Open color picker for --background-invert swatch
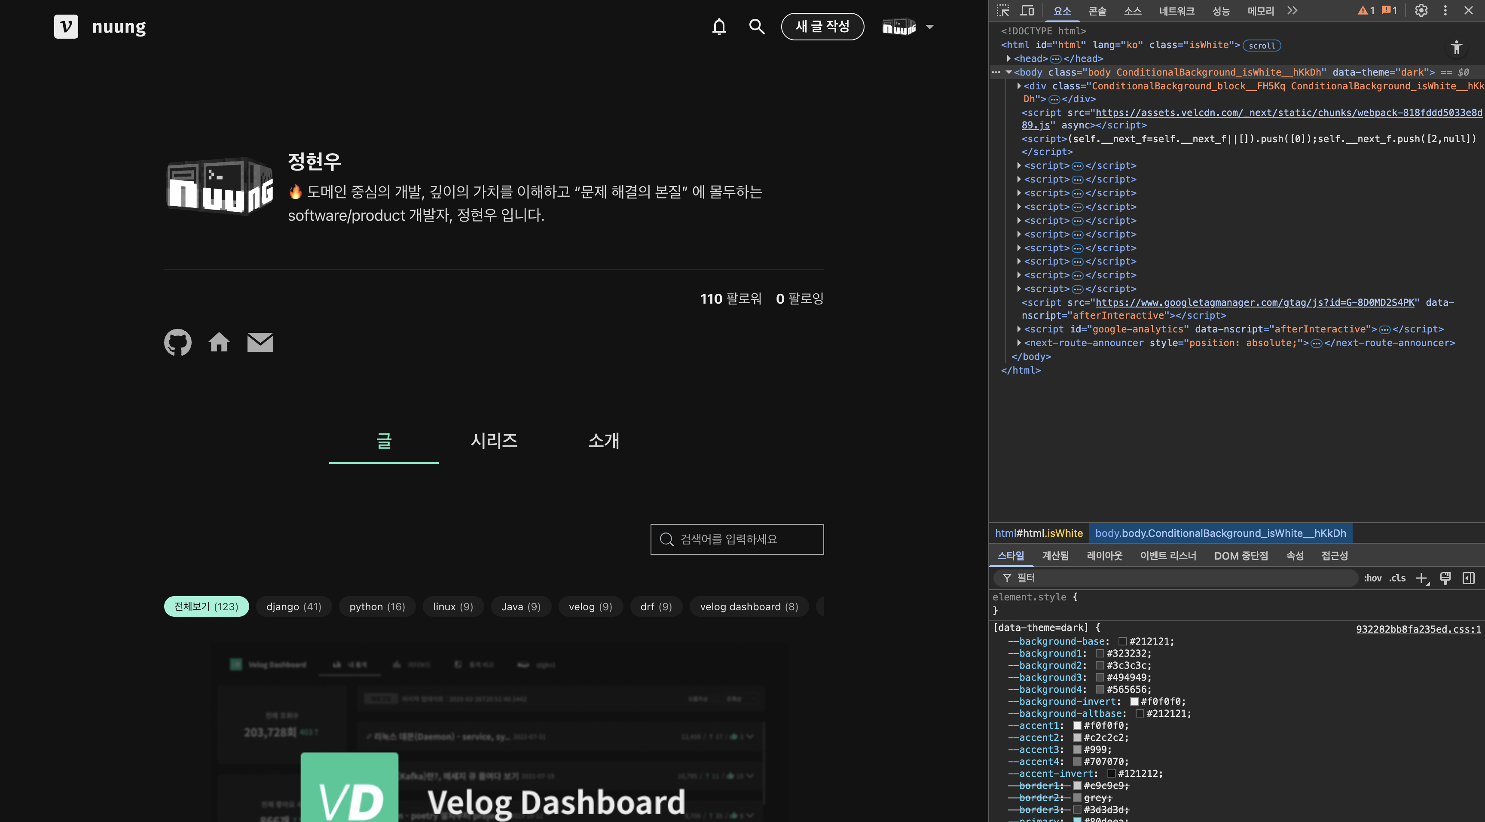This screenshot has width=1485, height=822. point(1134,702)
